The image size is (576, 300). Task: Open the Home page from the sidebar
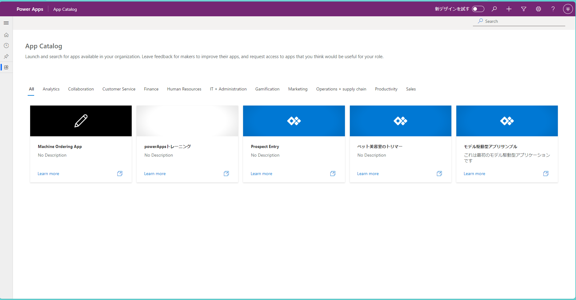6,35
